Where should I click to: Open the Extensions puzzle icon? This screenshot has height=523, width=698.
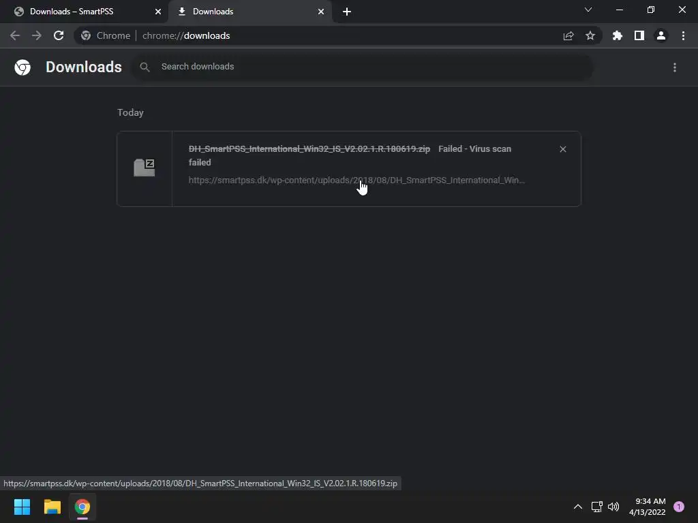[x=618, y=35]
